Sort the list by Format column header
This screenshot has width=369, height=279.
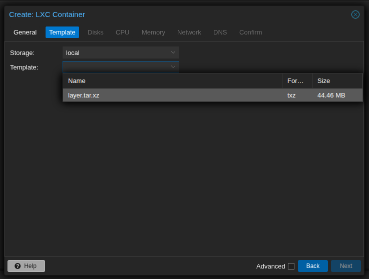[296, 81]
